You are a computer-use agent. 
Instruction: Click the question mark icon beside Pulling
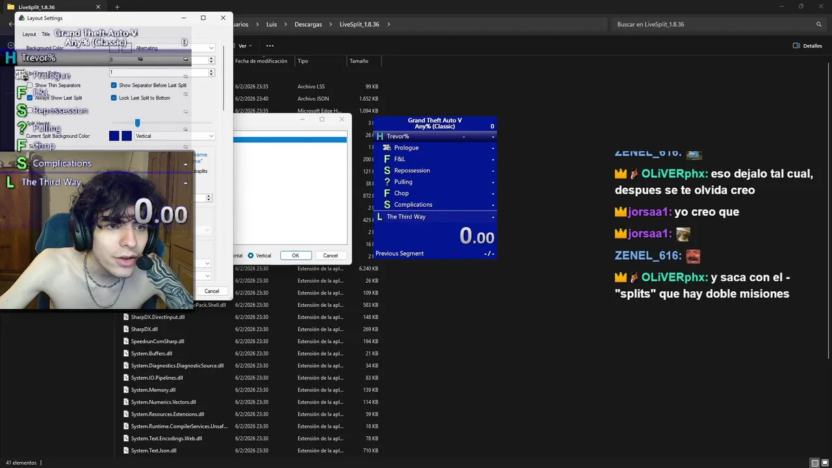(387, 182)
